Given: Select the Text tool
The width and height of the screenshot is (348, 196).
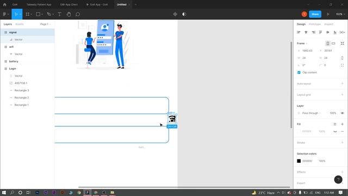Looking at the screenshot, I should 59,14.
